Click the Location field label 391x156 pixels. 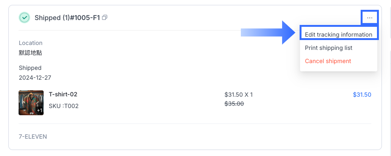click(x=31, y=43)
